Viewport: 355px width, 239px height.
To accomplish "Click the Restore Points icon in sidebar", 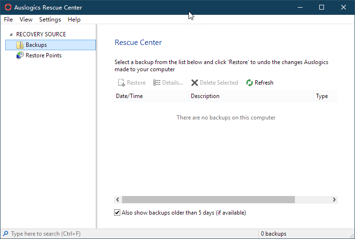I will [x=20, y=55].
